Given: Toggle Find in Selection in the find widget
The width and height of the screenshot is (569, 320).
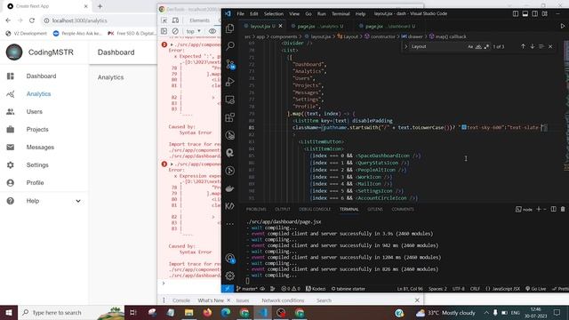Looking at the screenshot, I should (541, 46).
